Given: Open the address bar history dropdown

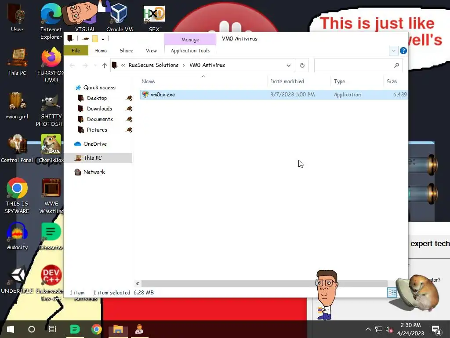Looking at the screenshot, I should 288,66.
